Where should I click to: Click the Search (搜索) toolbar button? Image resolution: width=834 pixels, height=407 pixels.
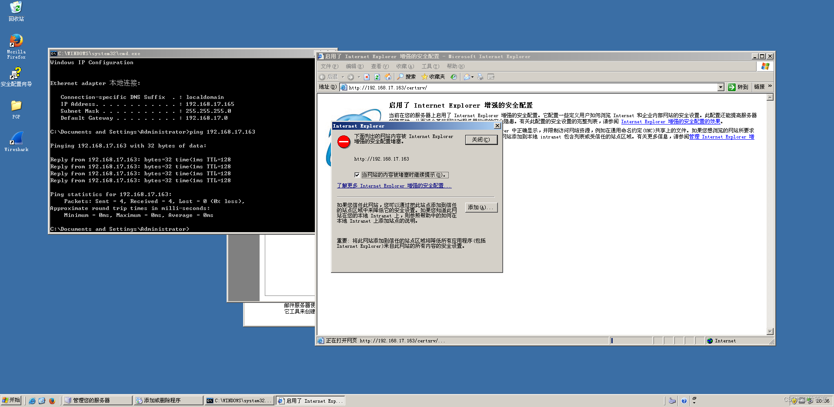[x=407, y=77]
